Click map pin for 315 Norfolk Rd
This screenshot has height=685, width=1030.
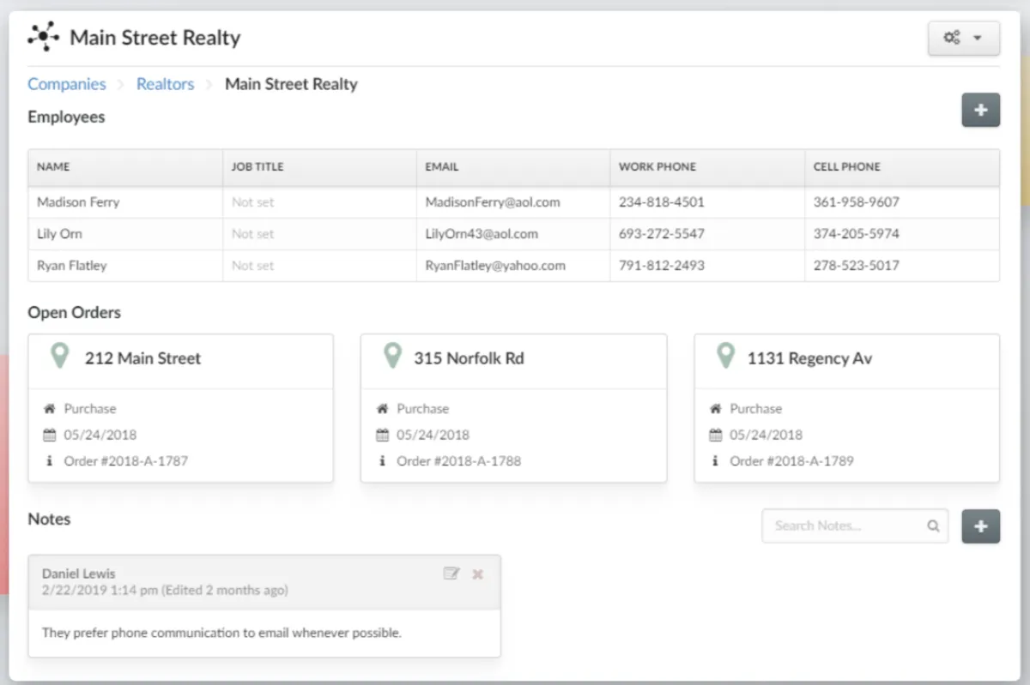(392, 356)
